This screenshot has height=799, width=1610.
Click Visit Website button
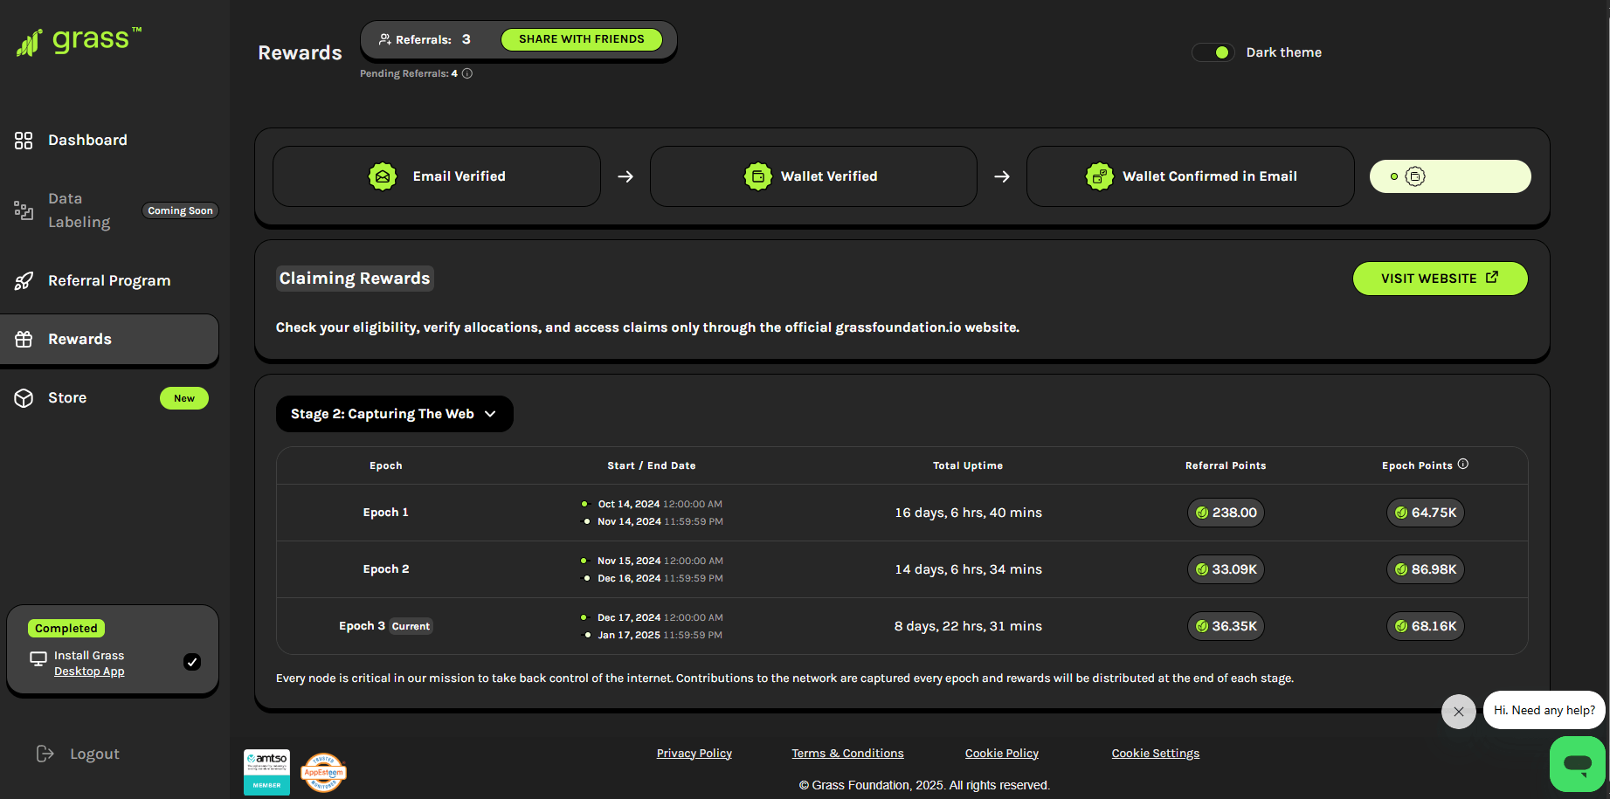(1441, 279)
